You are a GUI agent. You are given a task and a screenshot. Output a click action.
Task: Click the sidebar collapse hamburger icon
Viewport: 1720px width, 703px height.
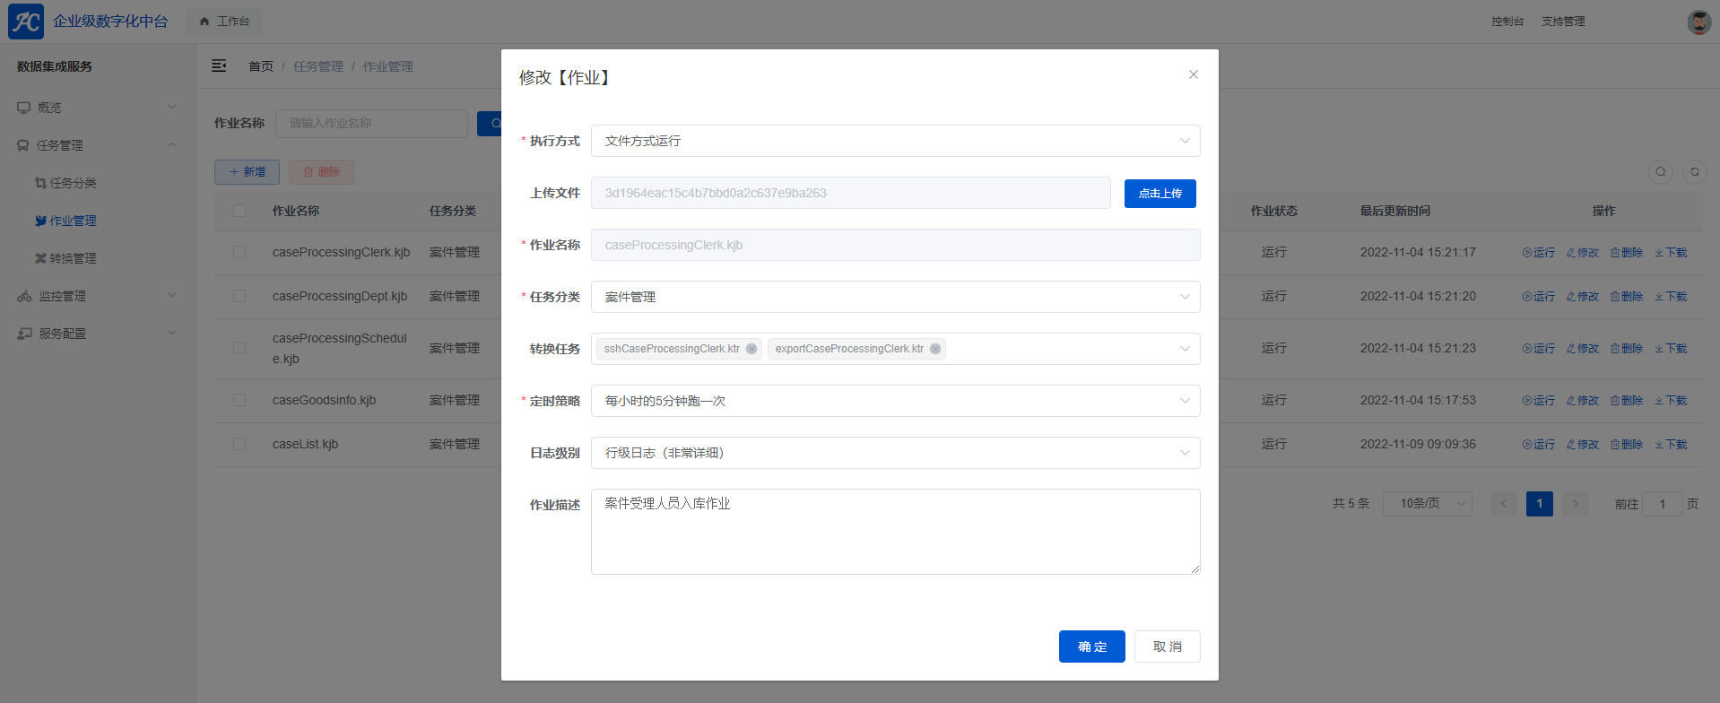[219, 65]
